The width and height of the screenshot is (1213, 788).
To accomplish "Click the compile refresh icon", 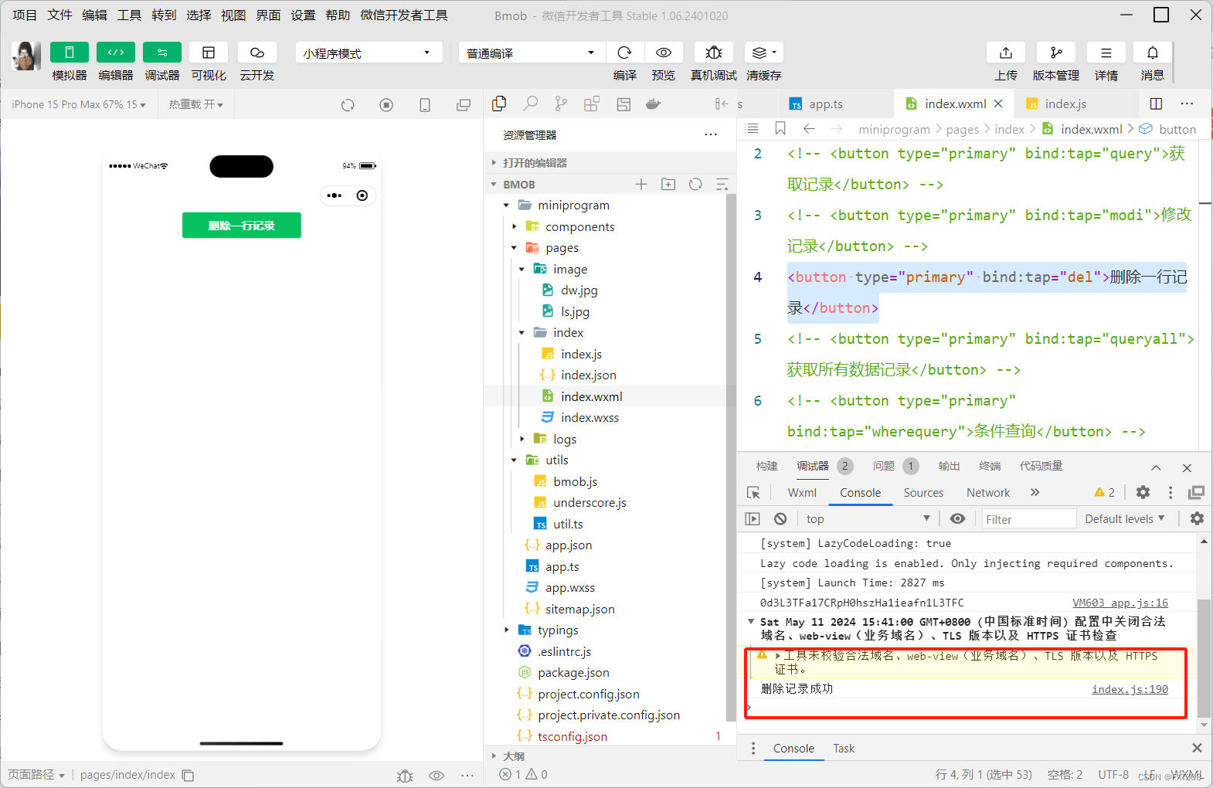I will (625, 53).
